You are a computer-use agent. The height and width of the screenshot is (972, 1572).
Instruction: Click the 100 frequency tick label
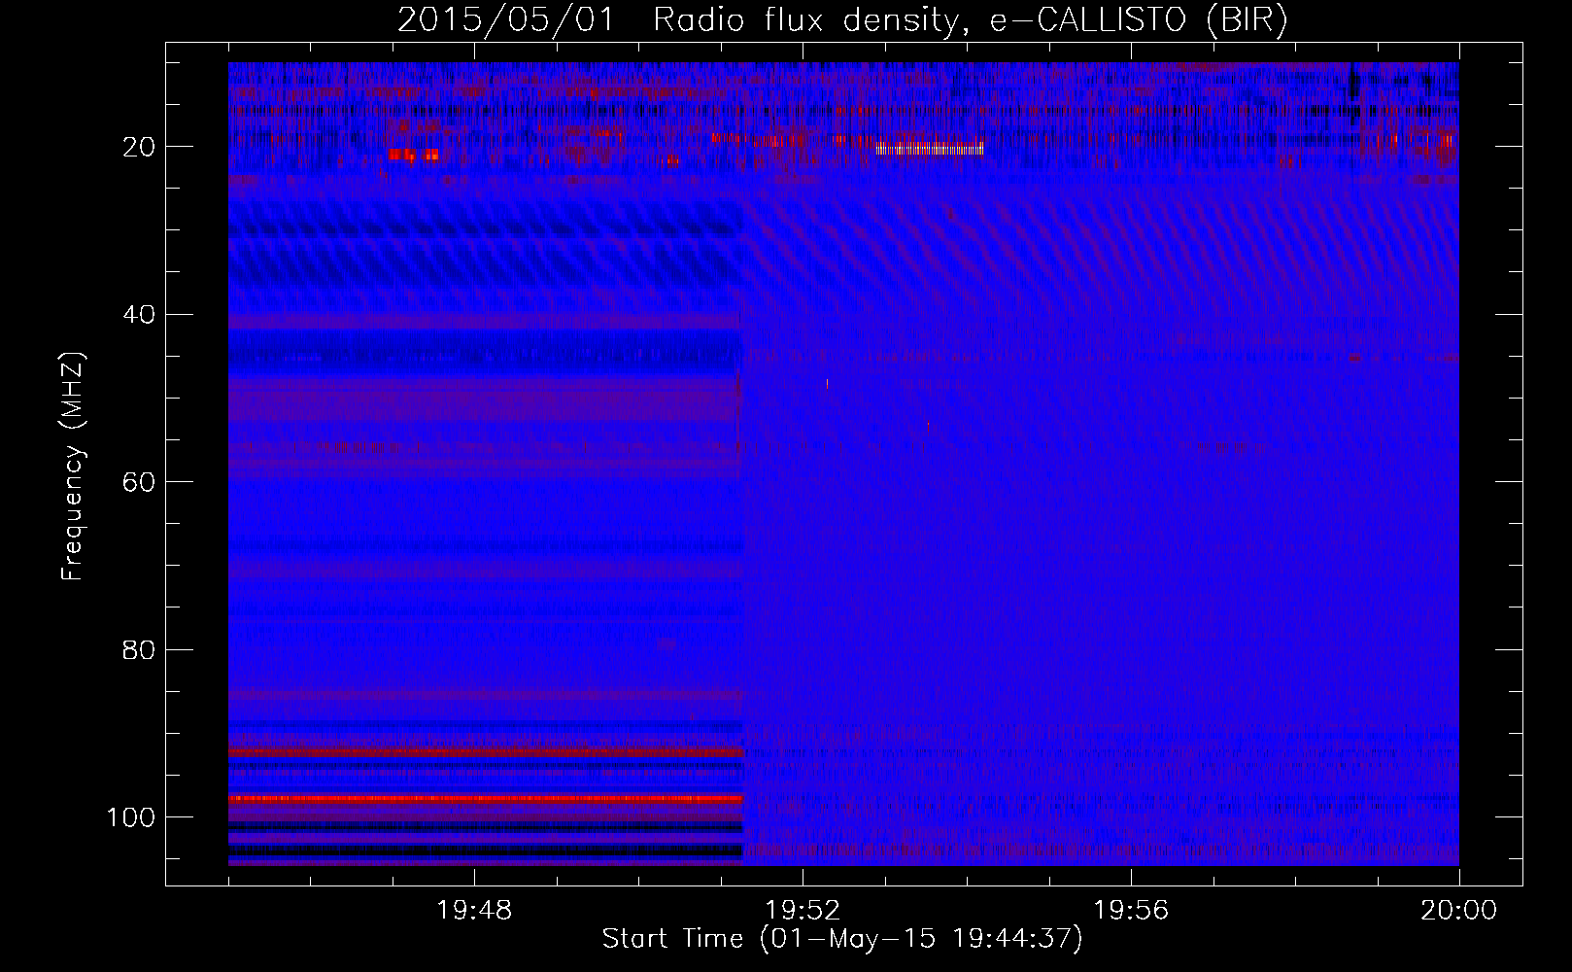[x=131, y=817]
